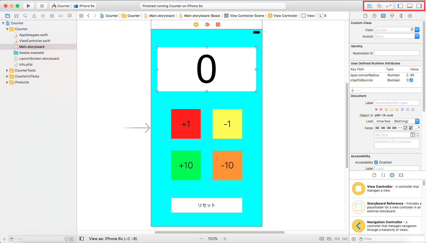This screenshot has height=243, width=426.
Task: Click the -10 orange button on canvas
Action: coord(227,165)
